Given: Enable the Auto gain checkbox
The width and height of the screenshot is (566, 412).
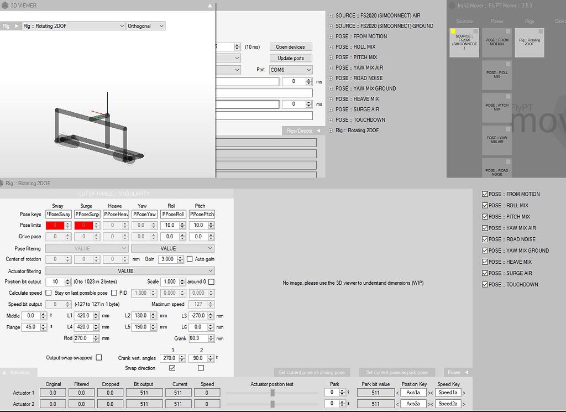Looking at the screenshot, I should tap(191, 259).
